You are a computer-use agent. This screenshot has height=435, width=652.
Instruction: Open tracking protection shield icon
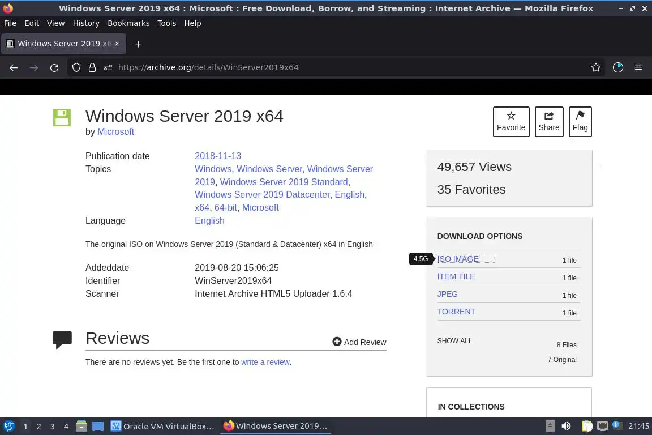[x=76, y=67]
